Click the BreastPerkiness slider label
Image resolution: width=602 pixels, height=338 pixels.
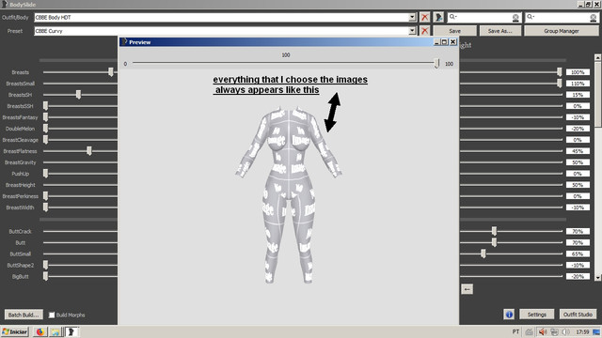pos(21,196)
